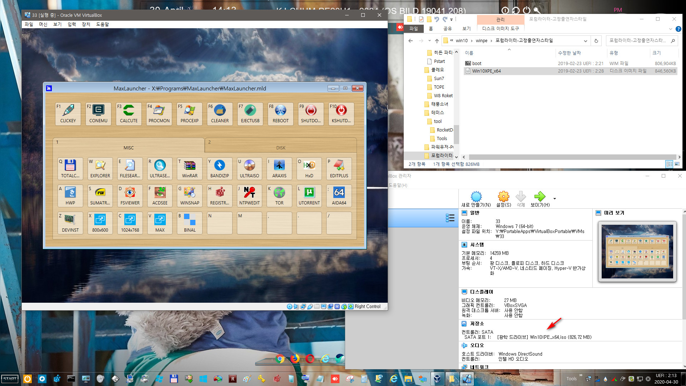
Task: Switch to the DISK tab in MaxLauncher
Action: pyautogui.click(x=280, y=145)
